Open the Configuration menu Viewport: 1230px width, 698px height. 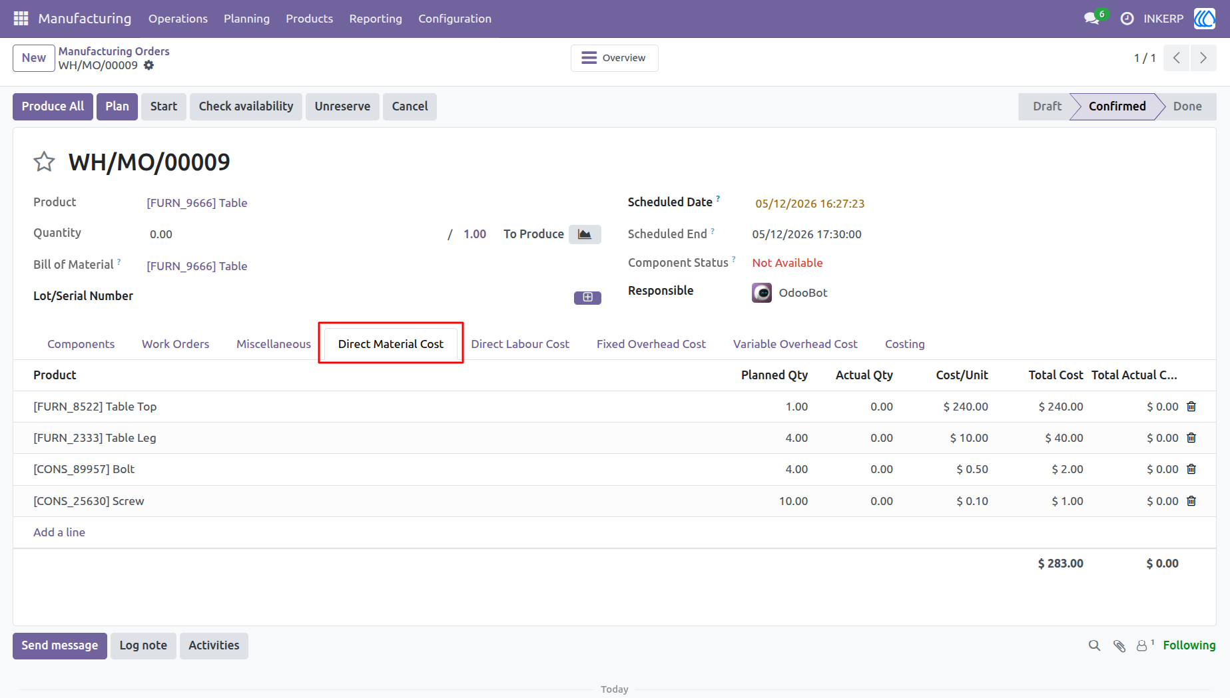455,19
